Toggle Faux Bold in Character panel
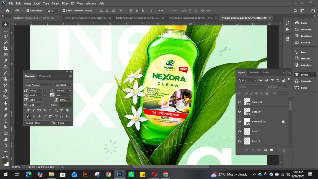 [x=28, y=110]
